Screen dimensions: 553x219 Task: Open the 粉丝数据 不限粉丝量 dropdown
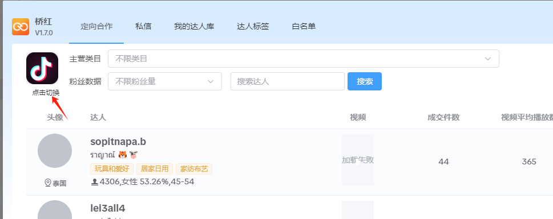coord(165,81)
